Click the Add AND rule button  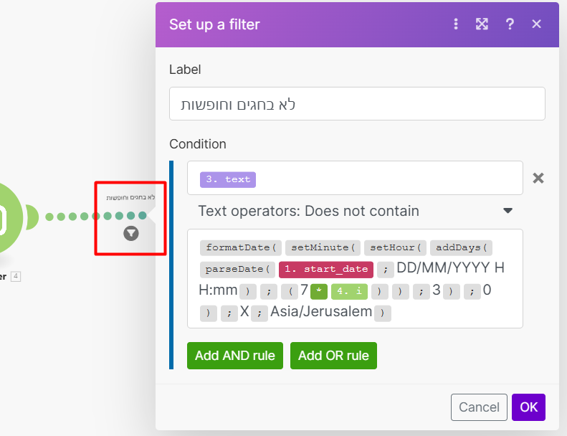[x=235, y=356]
